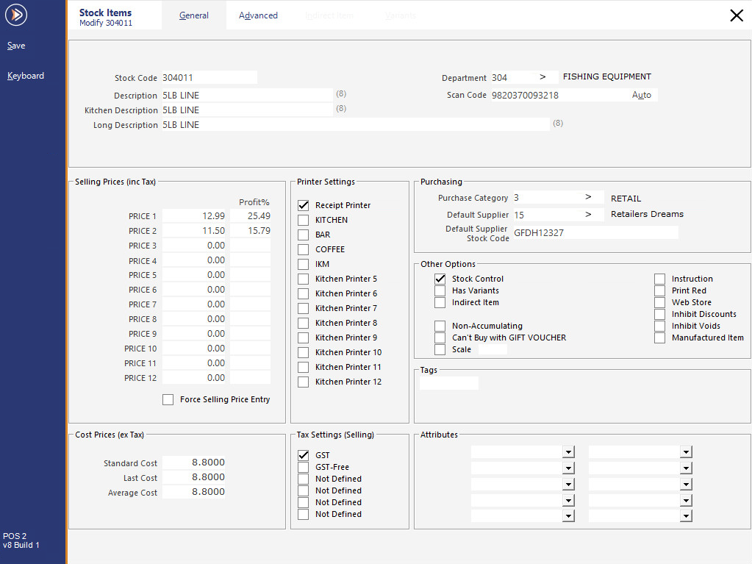
Task: Tick the Instruction checkbox
Action: (x=660, y=279)
